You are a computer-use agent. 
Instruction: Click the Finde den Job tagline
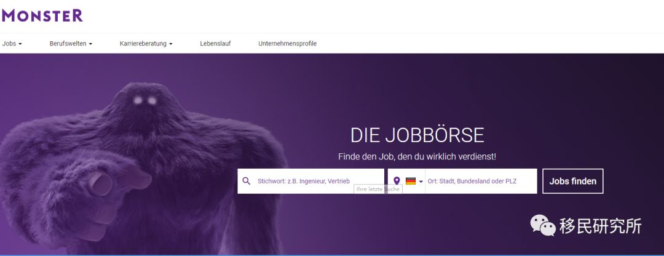point(417,156)
